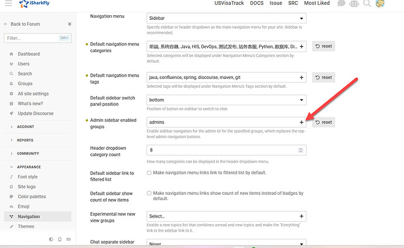Adjust Header dropdown category count stepper arrows
Image resolution: width=404 pixels, height=248 pixels.
300,150
